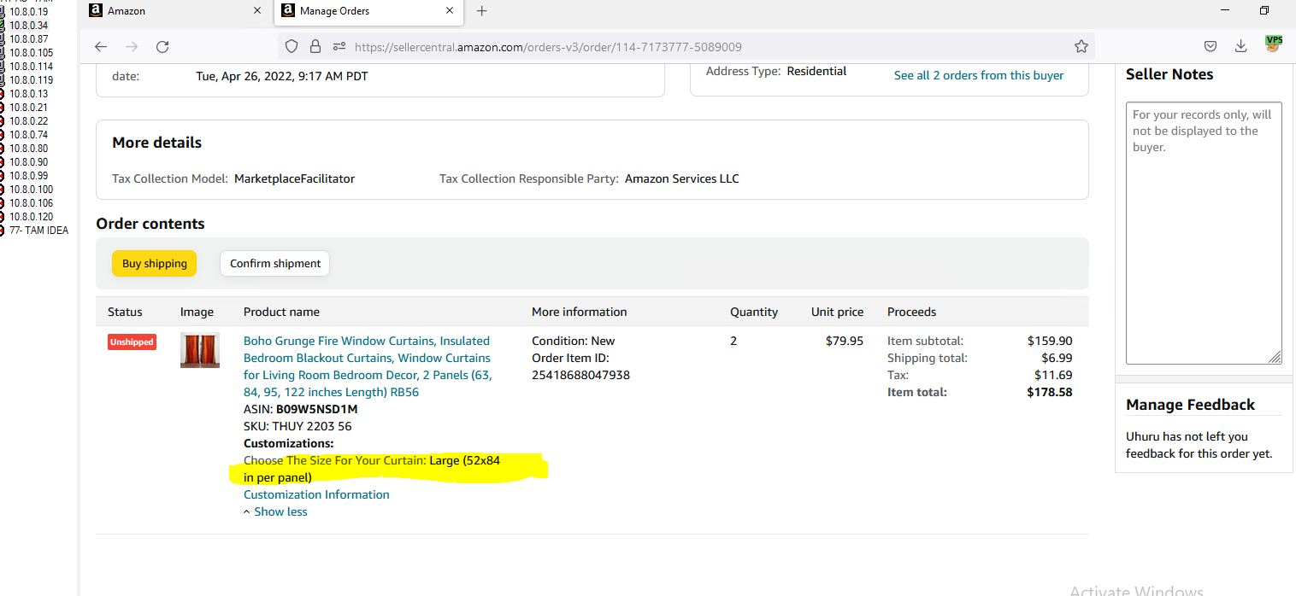Viewport: 1296px width, 596px height.
Task: Open See all 2 orders from this buyer
Action: [x=979, y=75]
